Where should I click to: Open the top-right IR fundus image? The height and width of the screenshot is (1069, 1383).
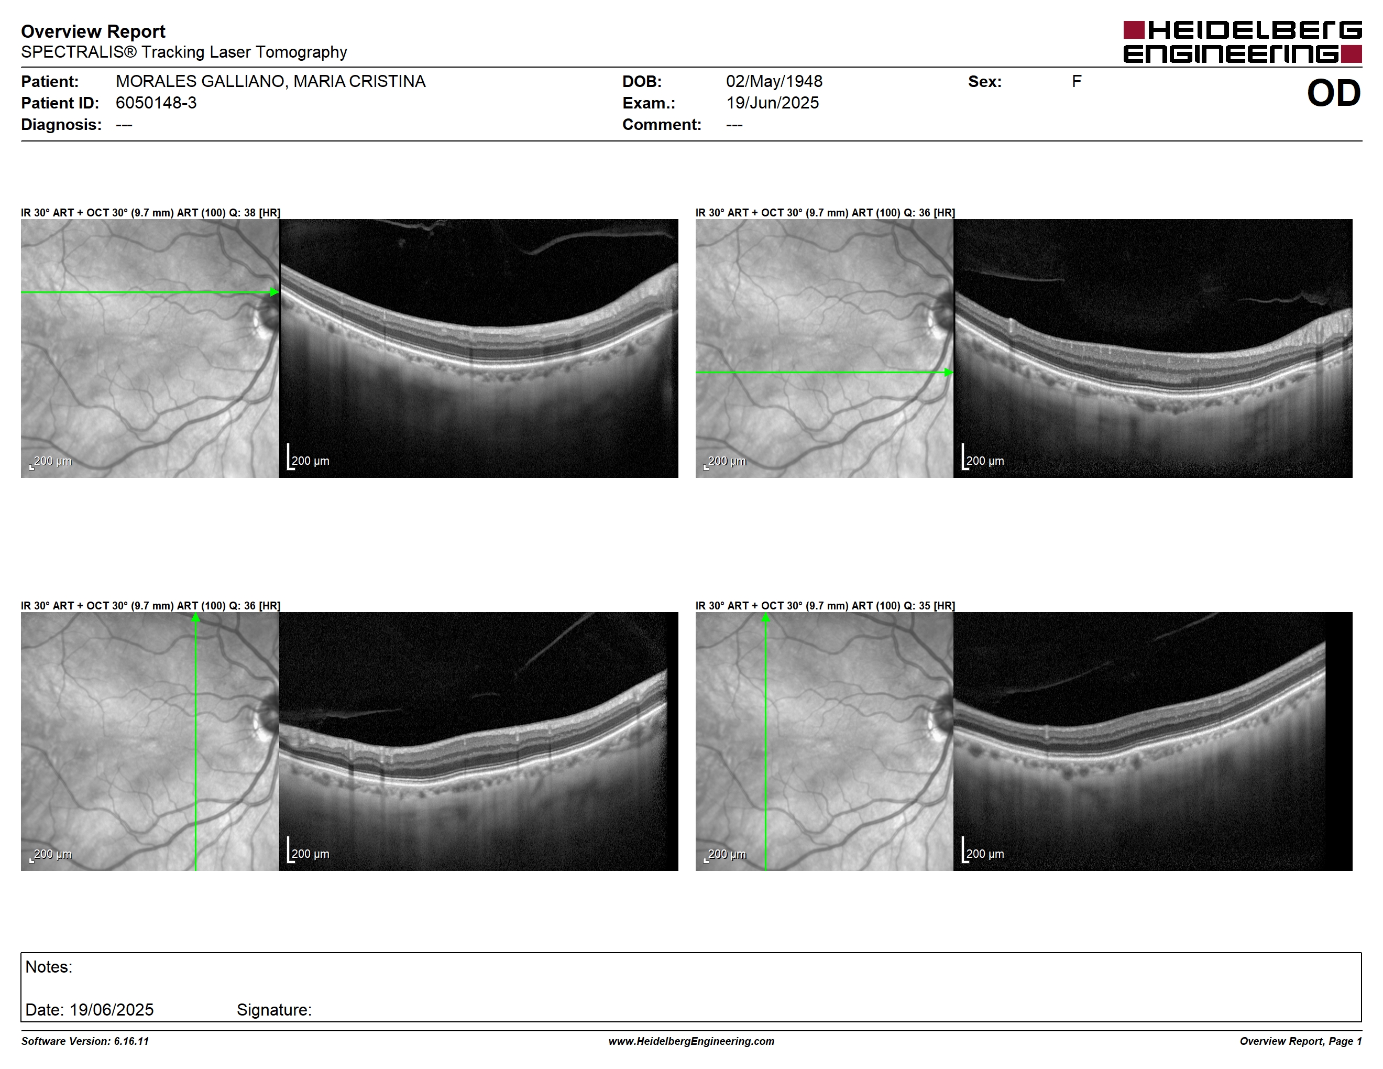point(825,348)
